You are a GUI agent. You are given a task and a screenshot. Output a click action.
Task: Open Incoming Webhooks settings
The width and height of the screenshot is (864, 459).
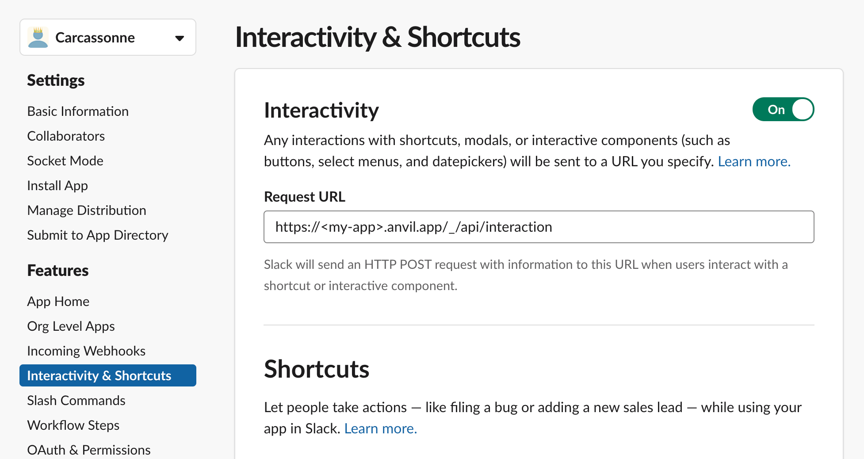click(x=86, y=351)
